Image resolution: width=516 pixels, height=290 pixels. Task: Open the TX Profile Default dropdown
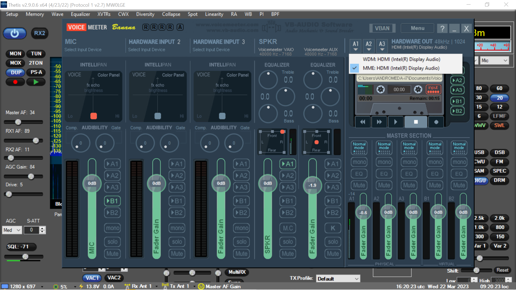point(338,279)
